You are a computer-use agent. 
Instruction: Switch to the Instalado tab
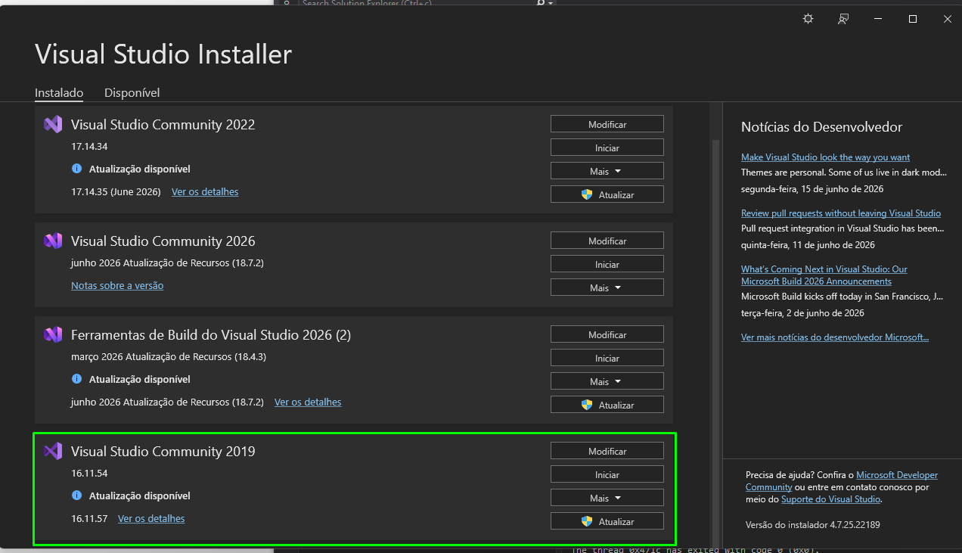click(59, 93)
